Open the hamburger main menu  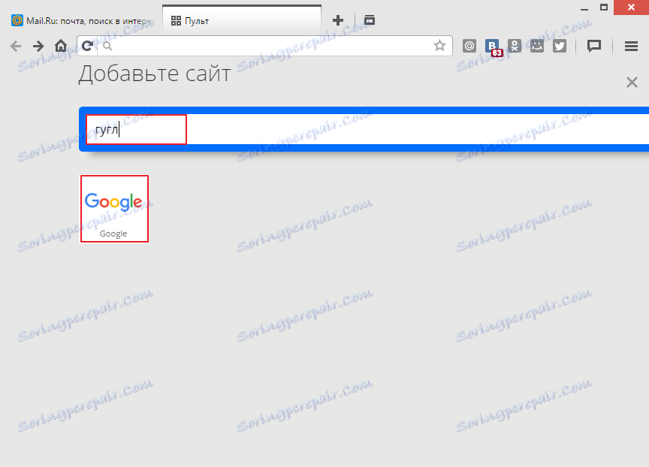pyautogui.click(x=631, y=46)
